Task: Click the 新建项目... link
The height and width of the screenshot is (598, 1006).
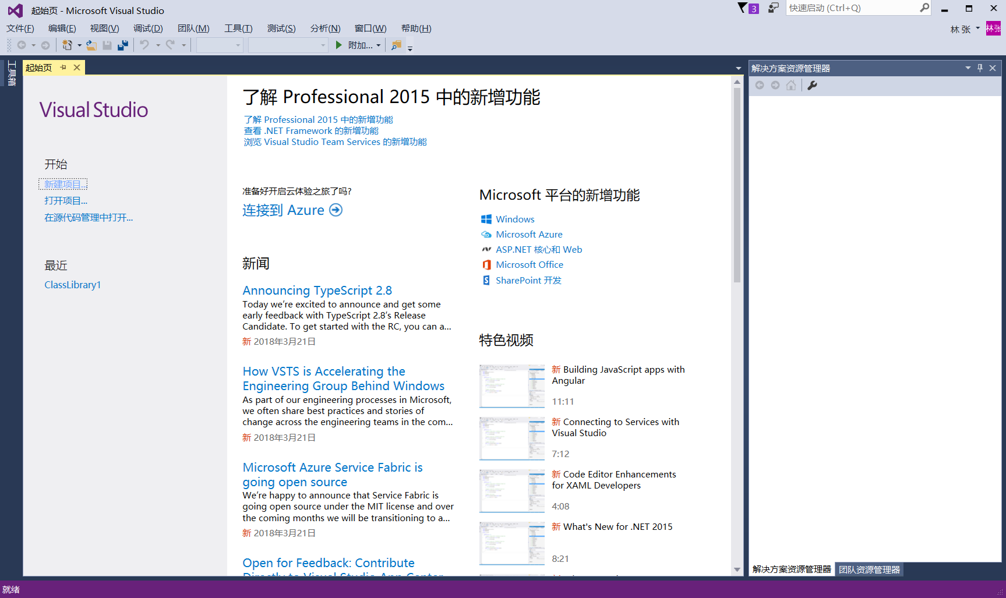Action: click(63, 184)
